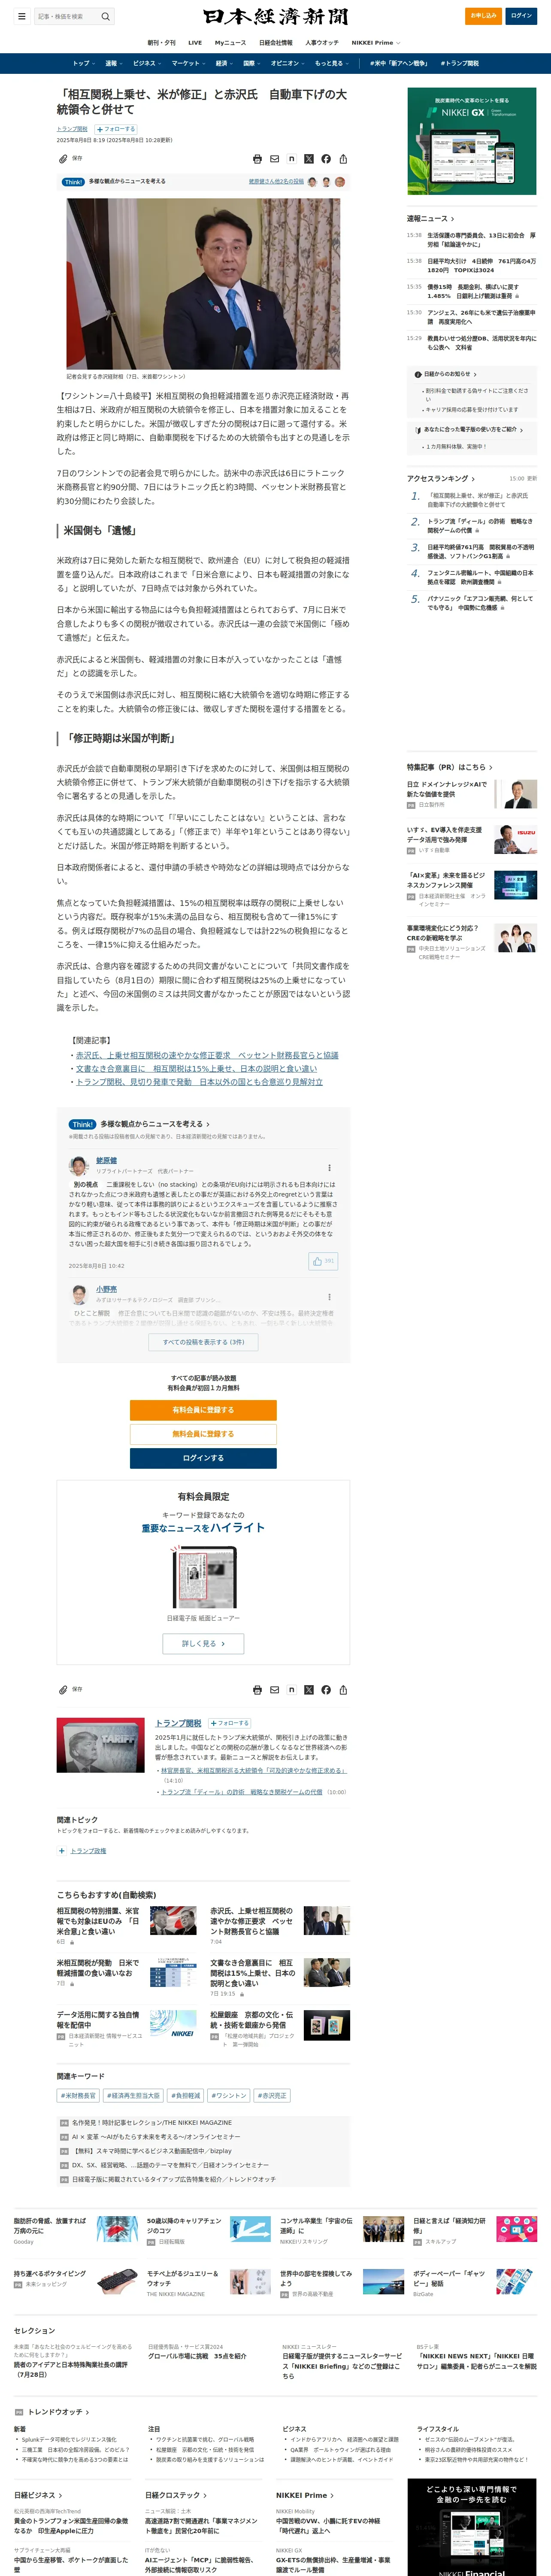Screen dimensions: 551x2576
Task: Click the bottom print icon
Action: (257, 1690)
